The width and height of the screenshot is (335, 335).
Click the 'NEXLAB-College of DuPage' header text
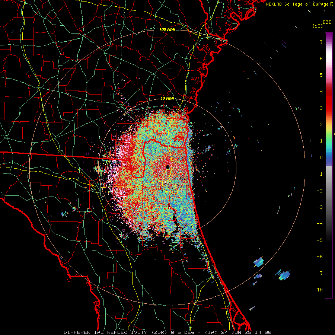click(x=297, y=4)
